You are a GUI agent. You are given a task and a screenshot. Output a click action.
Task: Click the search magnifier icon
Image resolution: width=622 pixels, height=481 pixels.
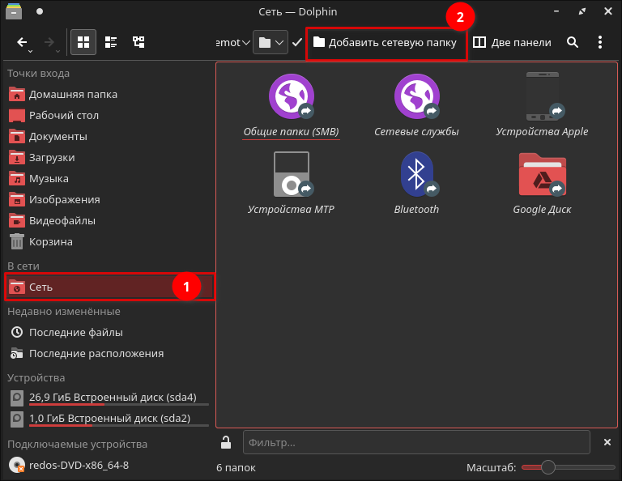pos(573,42)
